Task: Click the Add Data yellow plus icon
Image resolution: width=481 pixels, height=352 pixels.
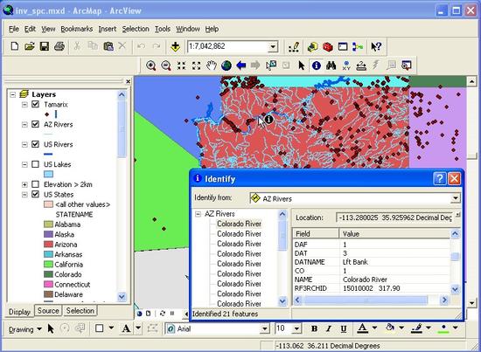Action: [175, 46]
